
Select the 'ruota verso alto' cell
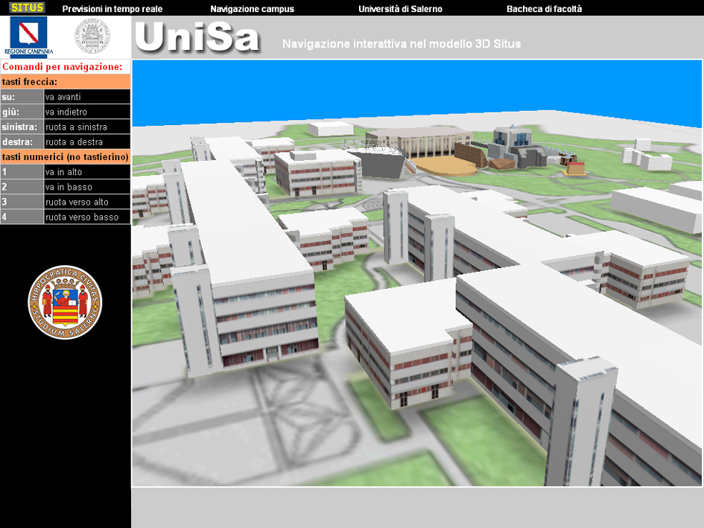click(87, 202)
